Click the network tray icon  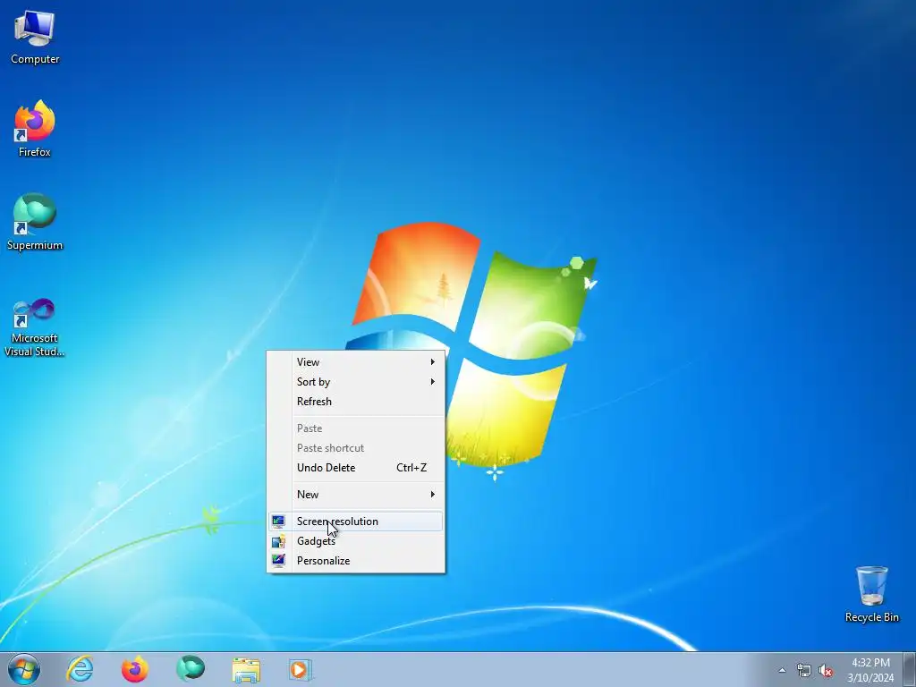point(804,671)
